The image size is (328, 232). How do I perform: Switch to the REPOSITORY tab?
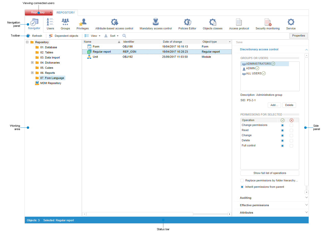tap(66, 13)
